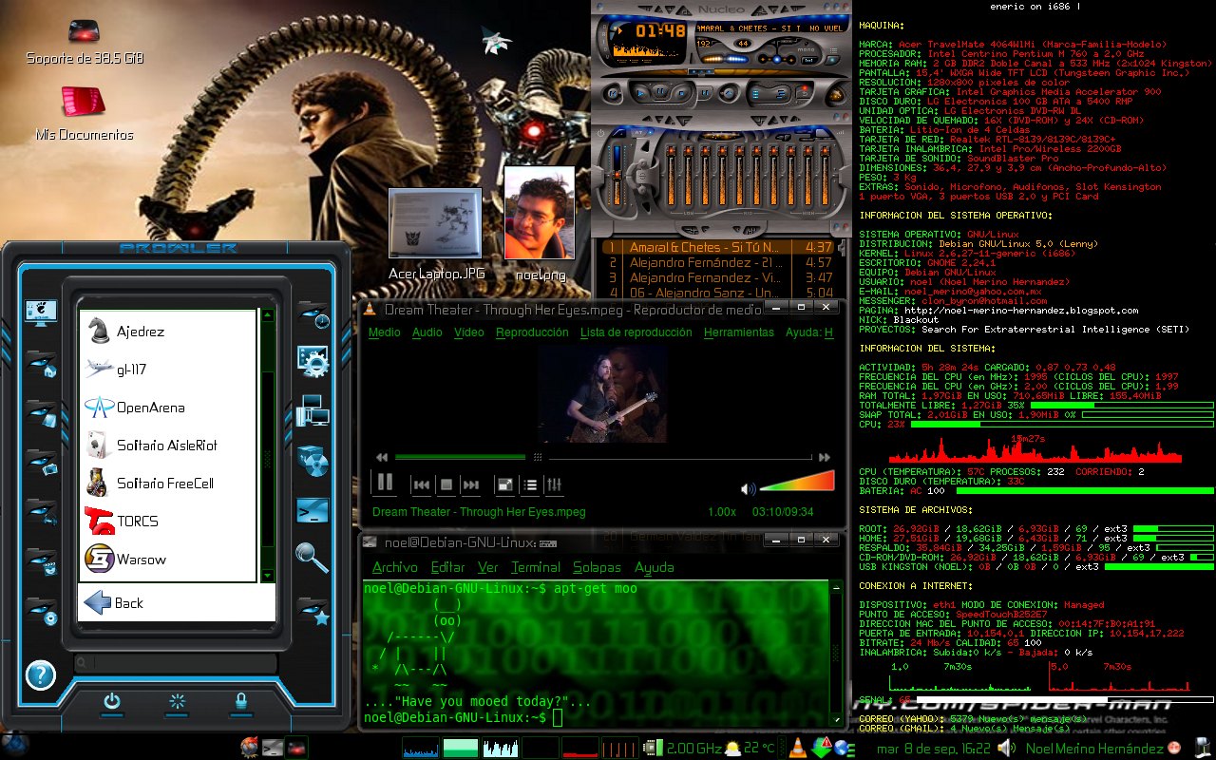Open the Archivo menu in the terminal
Image resolution: width=1216 pixels, height=760 pixels.
[x=394, y=567]
